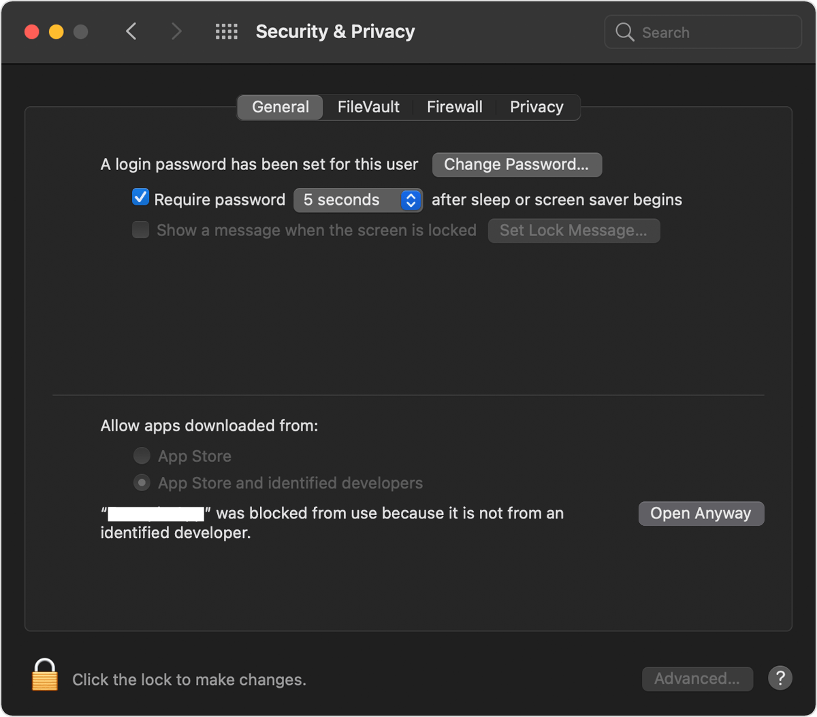Click the back navigation arrow
This screenshot has height=717, width=817.
click(x=131, y=31)
